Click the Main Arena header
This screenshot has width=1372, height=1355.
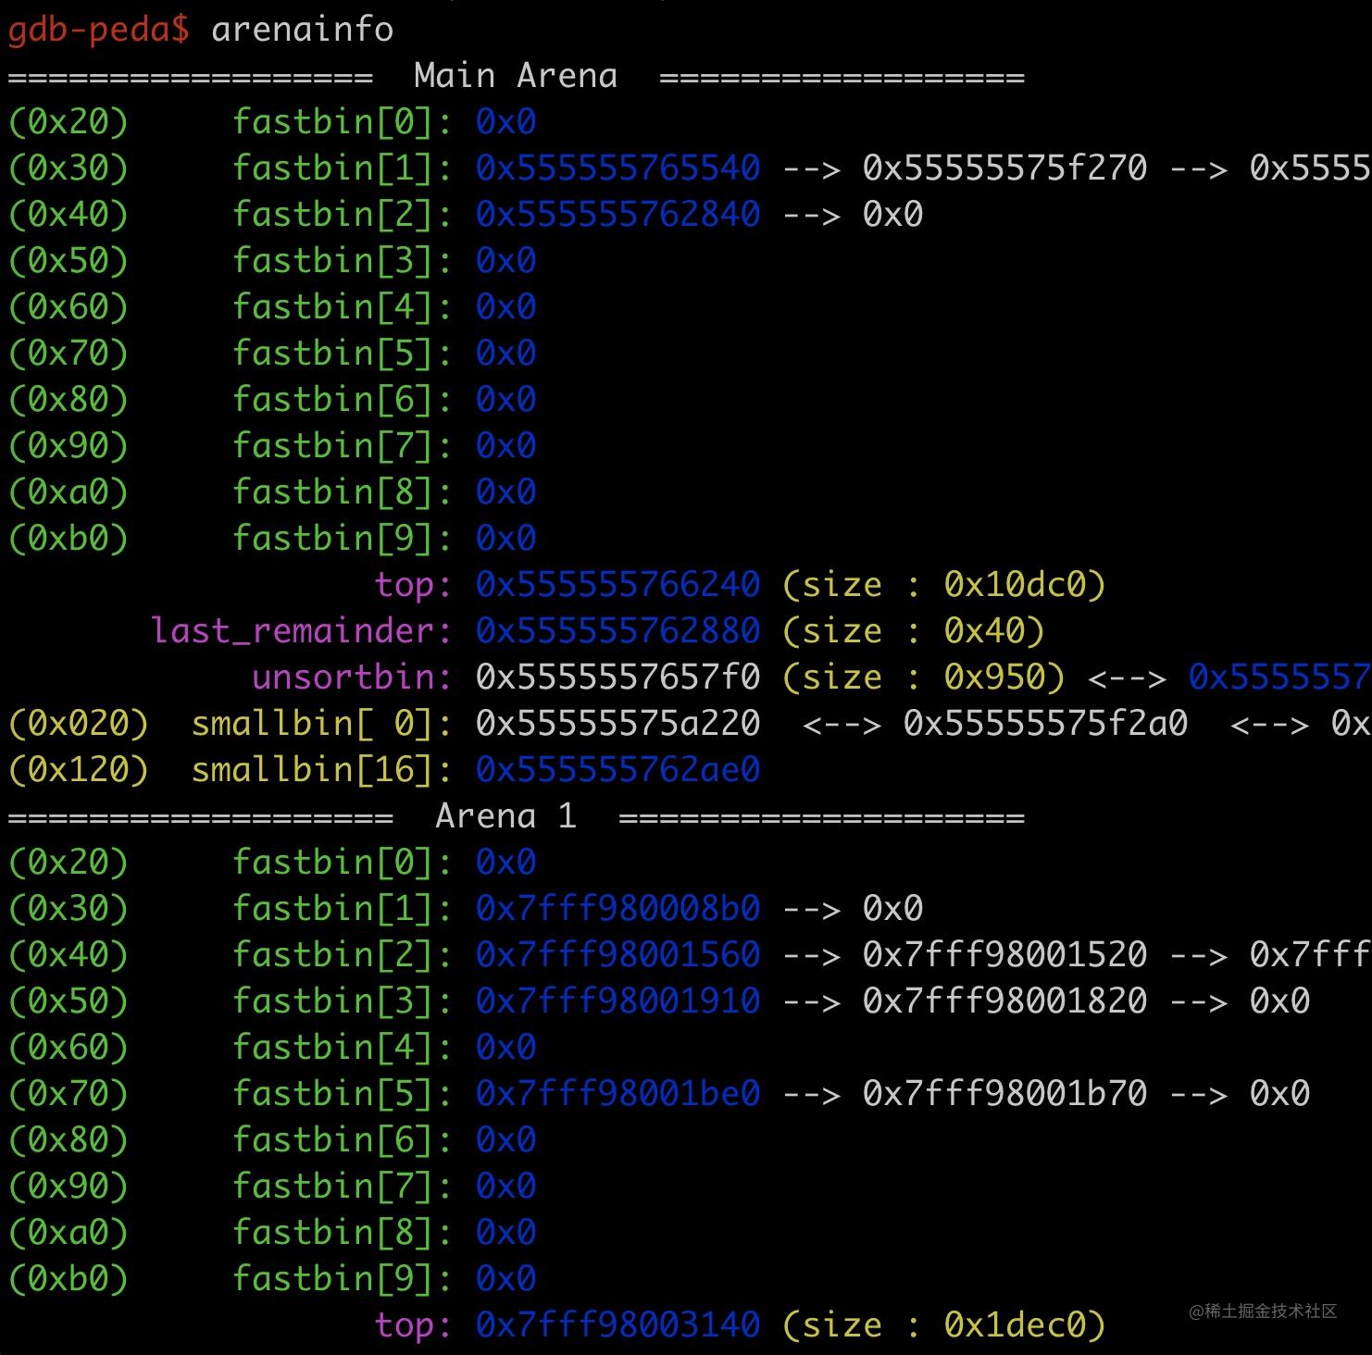tap(515, 76)
